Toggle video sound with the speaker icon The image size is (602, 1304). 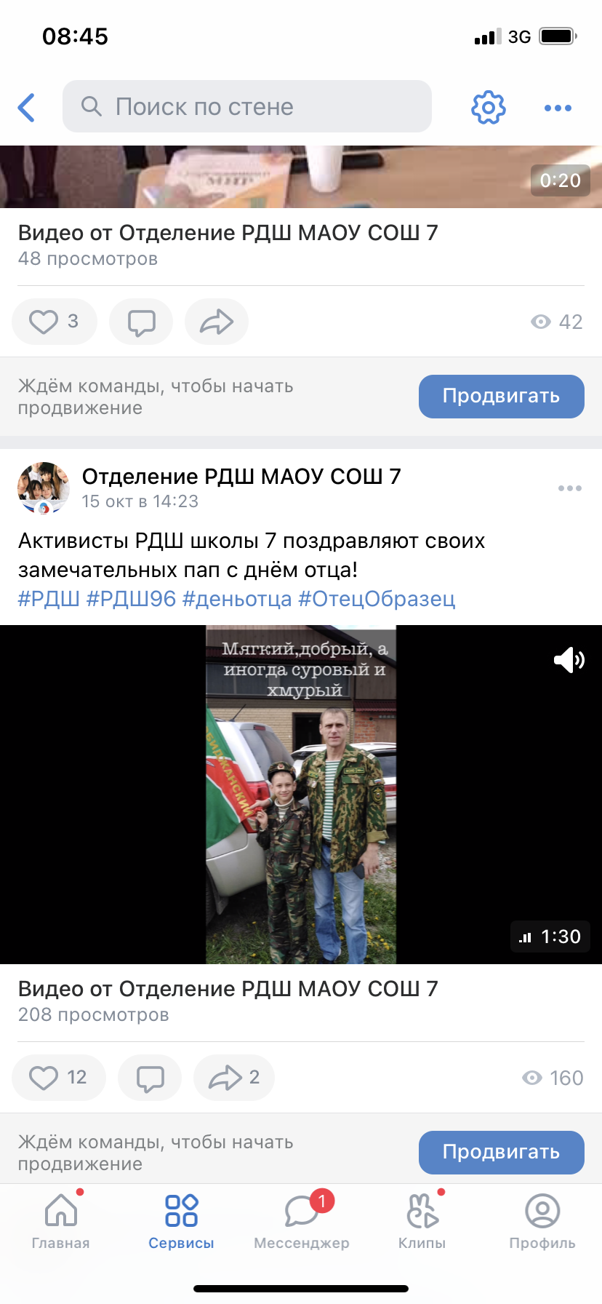pos(569,660)
